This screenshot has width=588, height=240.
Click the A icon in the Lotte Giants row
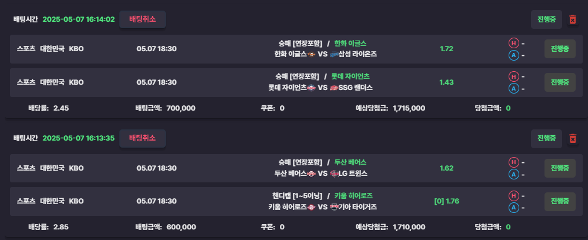[x=513, y=89]
